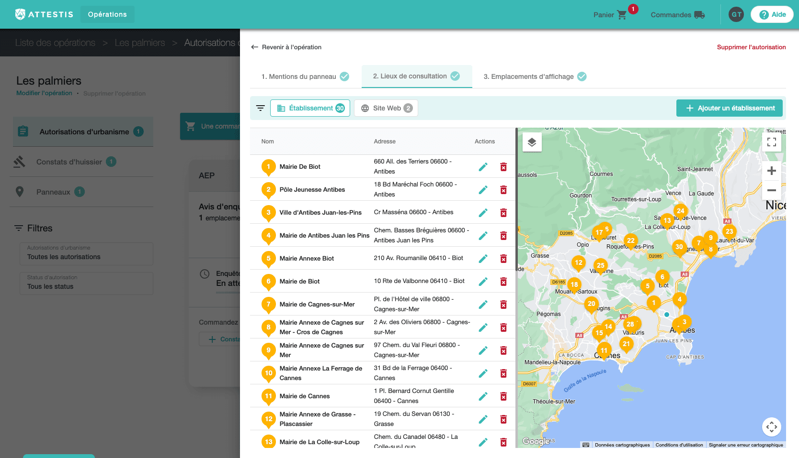Viewport: 799px width, 458px height.
Task: Delete the Mairie De Biot entry
Action: point(503,167)
